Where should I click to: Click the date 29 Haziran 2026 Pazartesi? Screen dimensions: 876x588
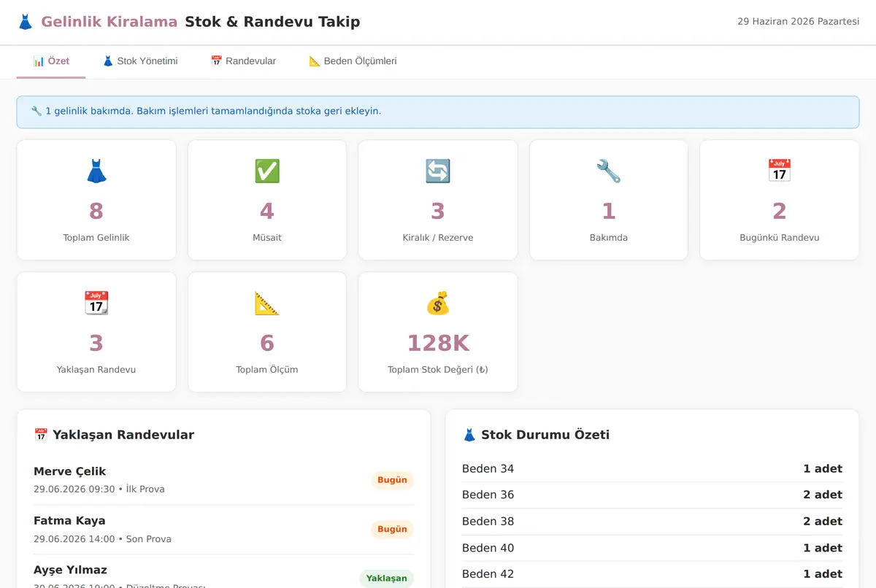pos(798,22)
